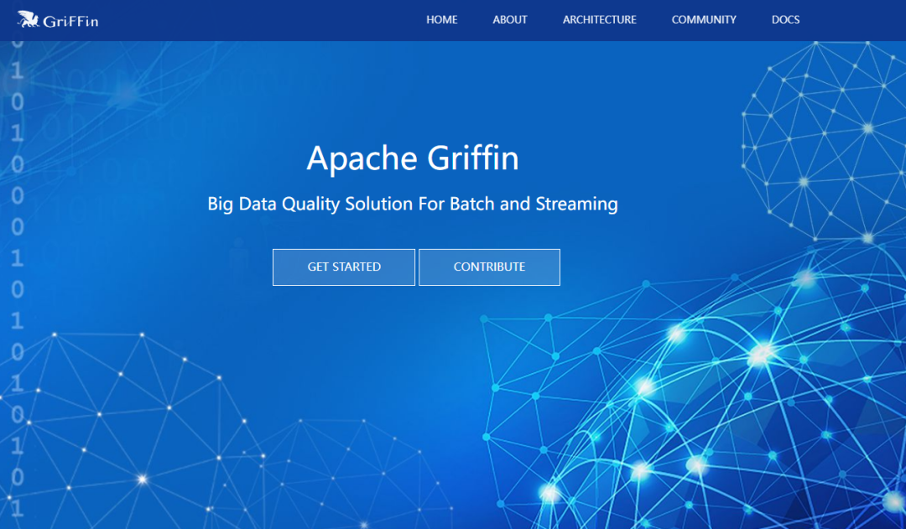Select COMMUNITY in the navigation bar
Viewport: 906px width, 529px height.
[x=704, y=19]
